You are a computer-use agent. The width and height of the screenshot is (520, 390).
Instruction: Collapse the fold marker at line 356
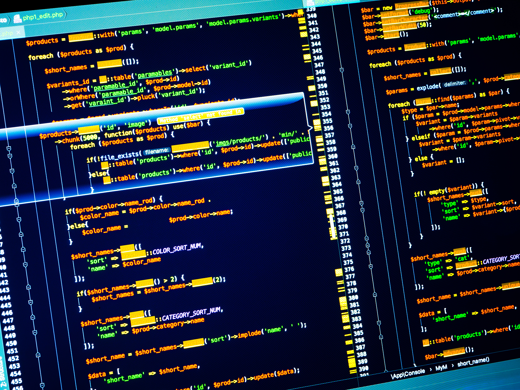(350, 126)
